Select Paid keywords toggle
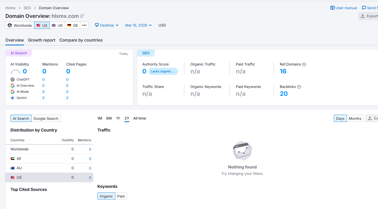 [x=121, y=196]
